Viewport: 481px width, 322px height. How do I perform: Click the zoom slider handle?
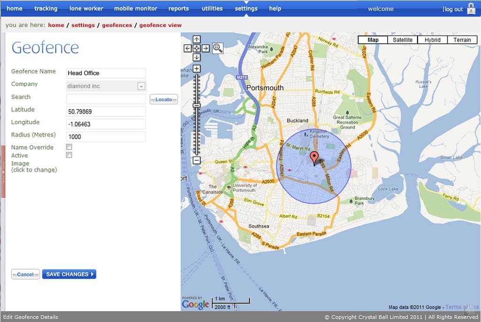point(197,105)
